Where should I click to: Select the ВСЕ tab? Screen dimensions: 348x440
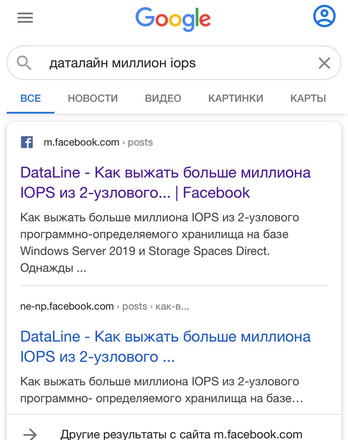click(31, 98)
